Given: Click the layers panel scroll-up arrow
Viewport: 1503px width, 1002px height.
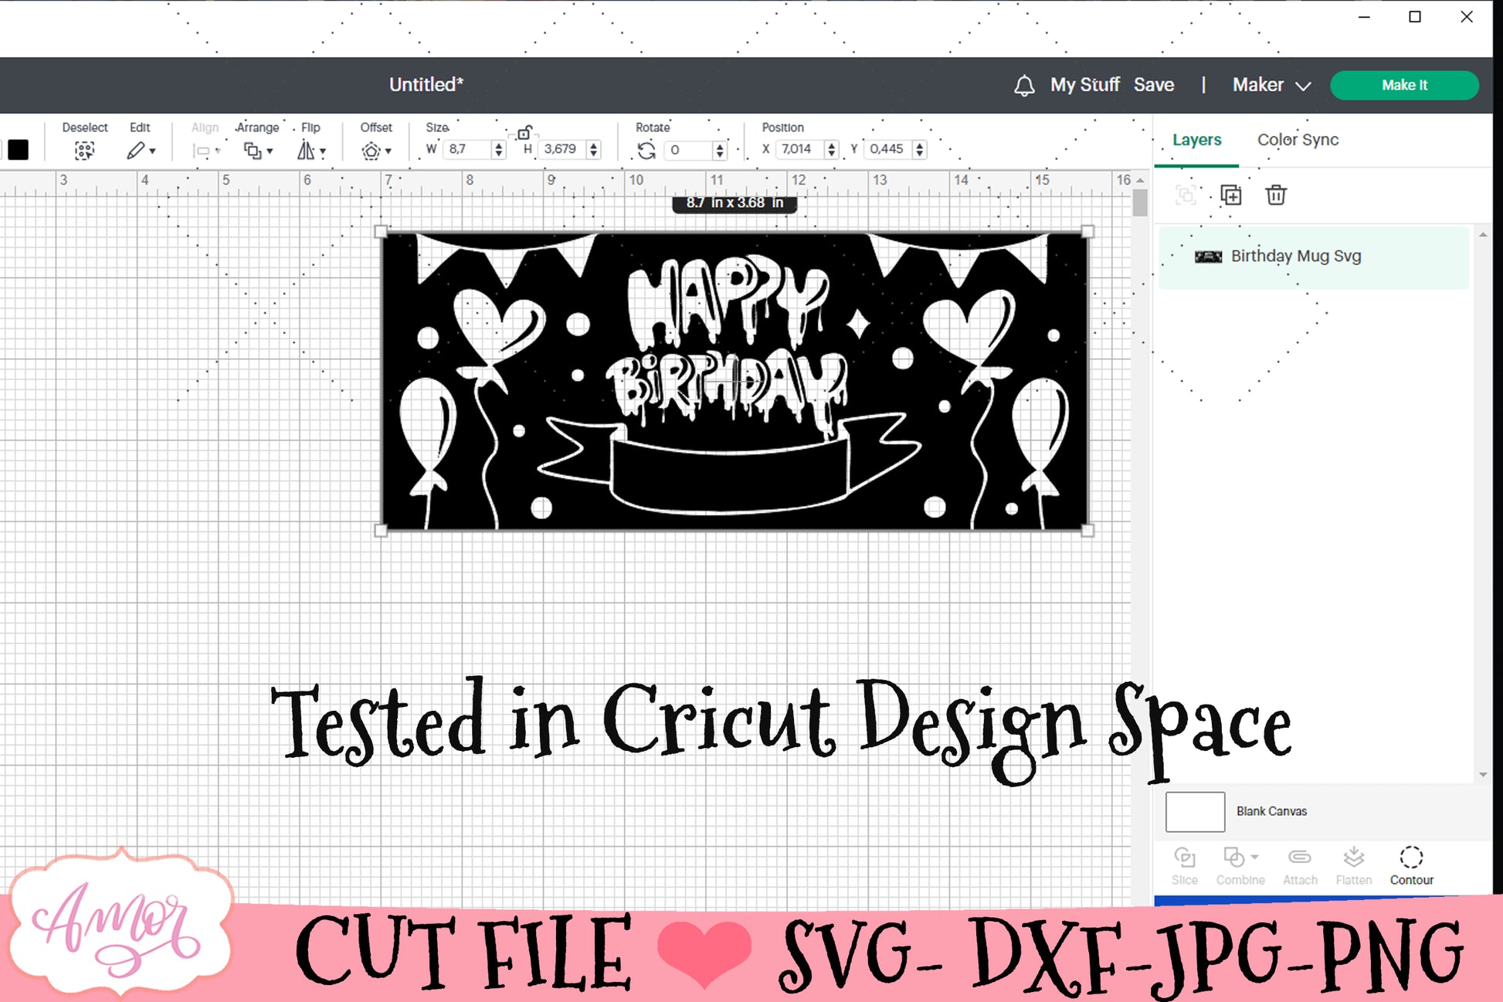Looking at the screenshot, I should point(1482,234).
